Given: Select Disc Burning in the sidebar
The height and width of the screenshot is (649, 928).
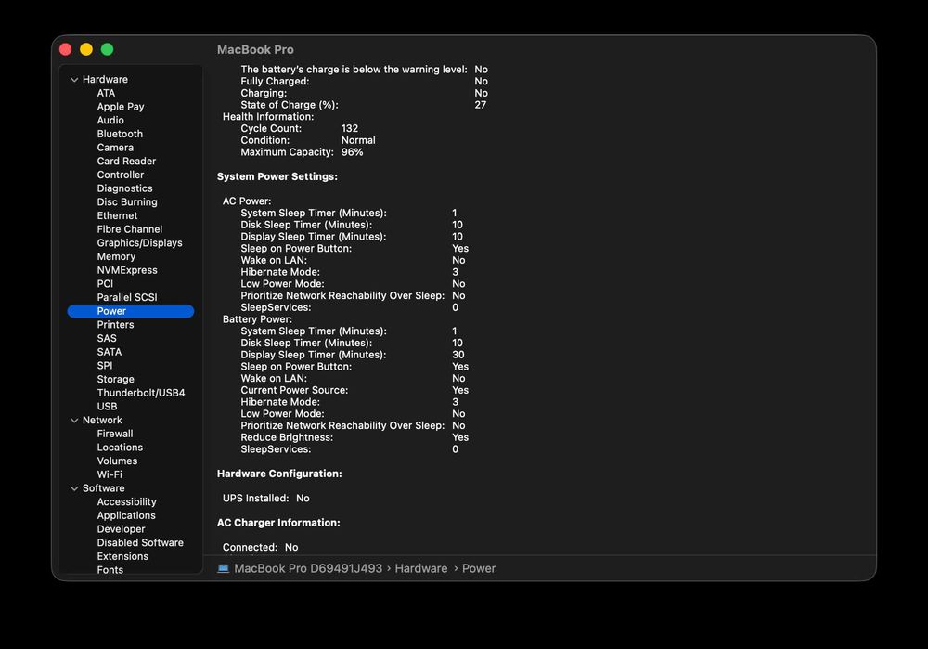Looking at the screenshot, I should coord(127,201).
